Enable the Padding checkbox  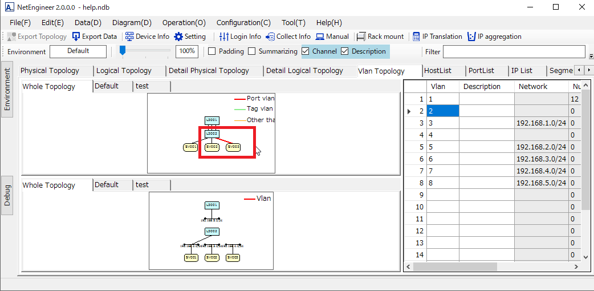click(x=212, y=51)
